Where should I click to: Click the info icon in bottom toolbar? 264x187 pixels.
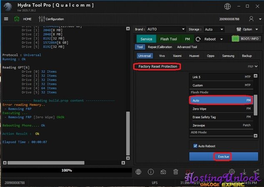151,172
